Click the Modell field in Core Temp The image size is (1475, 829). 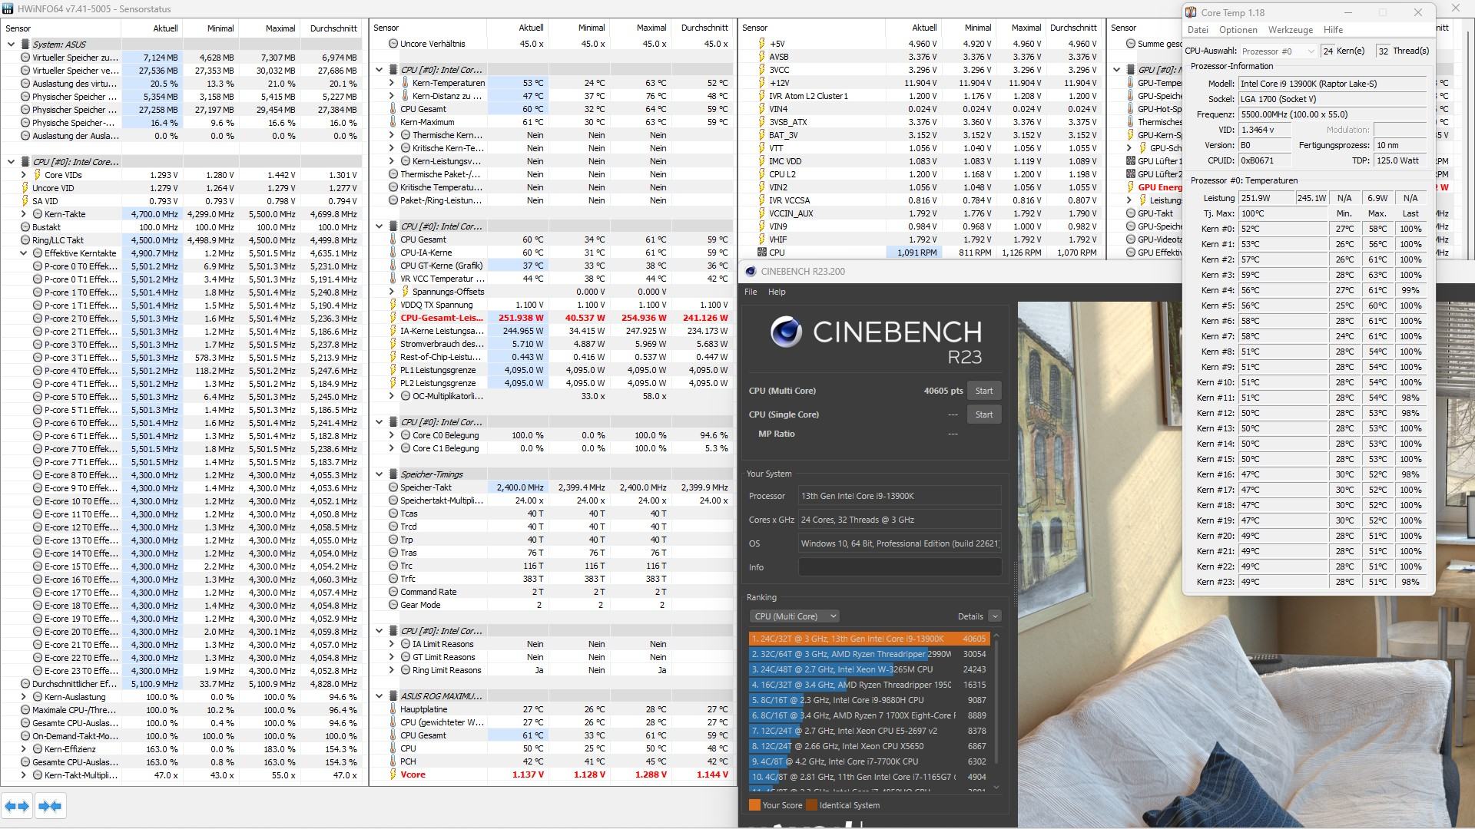tap(1332, 84)
